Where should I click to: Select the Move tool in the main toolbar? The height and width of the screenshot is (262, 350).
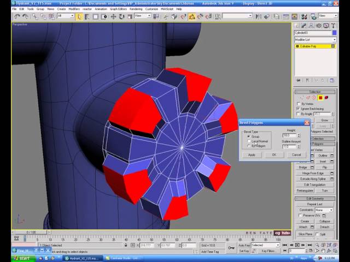pyautogui.click(x=113, y=16)
